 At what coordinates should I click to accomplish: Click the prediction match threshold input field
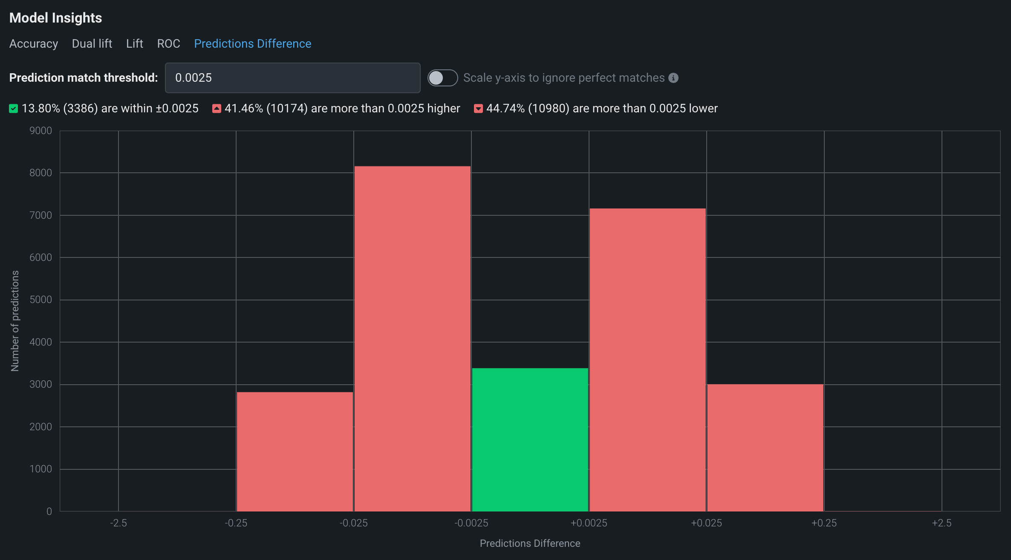[292, 78]
